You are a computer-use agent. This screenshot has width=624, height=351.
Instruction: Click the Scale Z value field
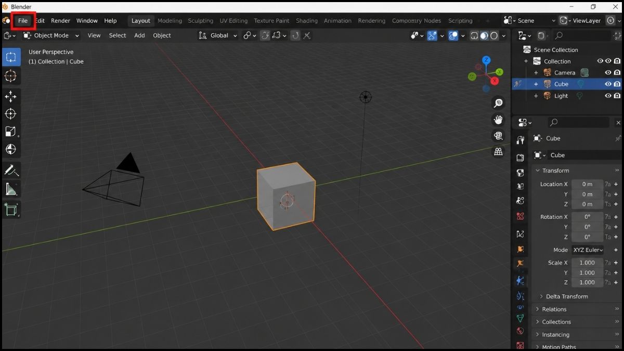point(588,282)
